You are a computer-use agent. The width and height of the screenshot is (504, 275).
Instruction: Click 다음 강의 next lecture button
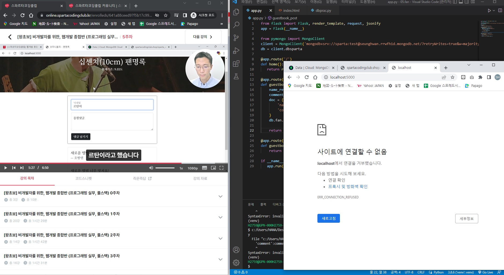click(x=203, y=37)
